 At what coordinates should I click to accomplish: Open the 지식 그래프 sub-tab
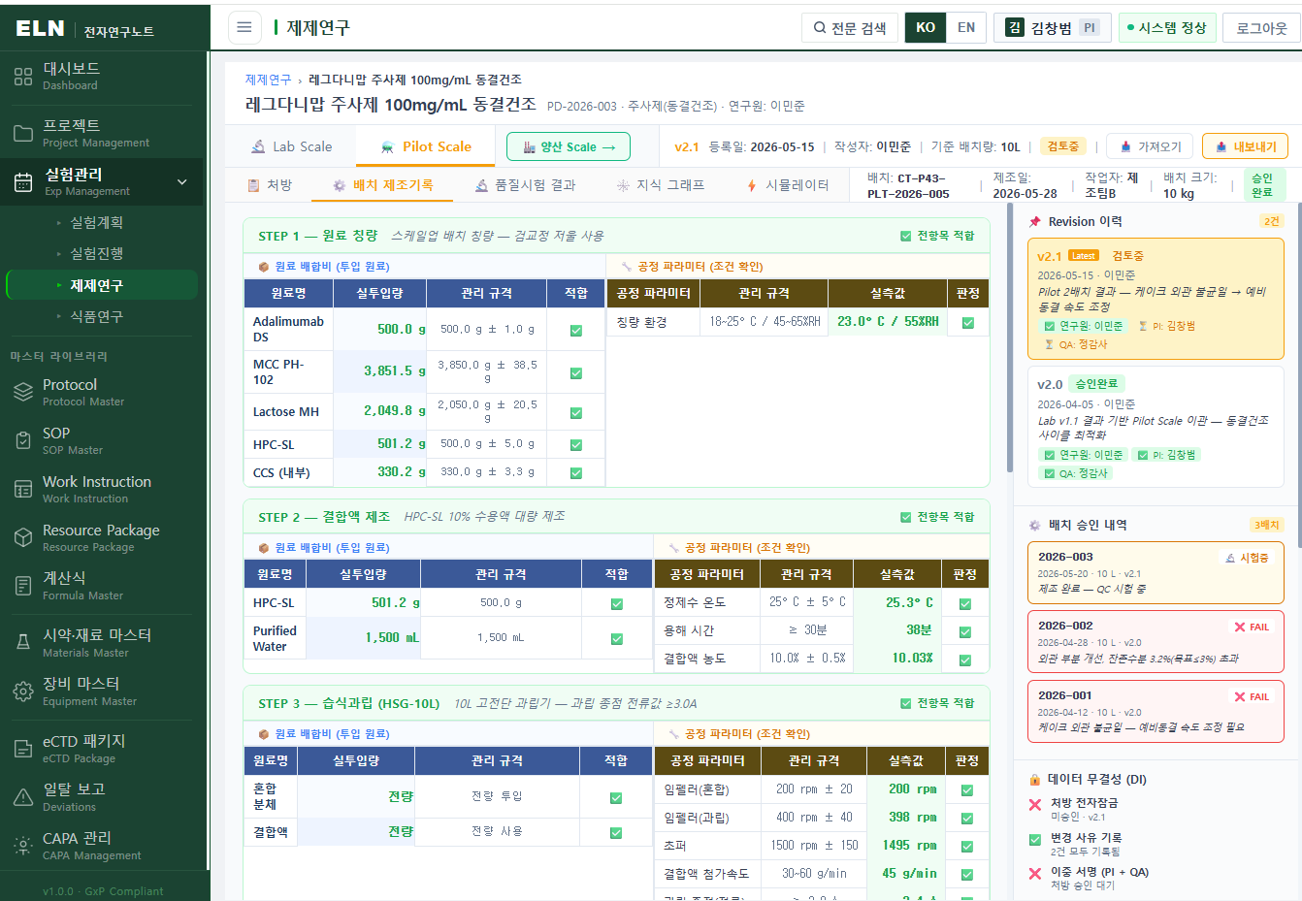(x=661, y=185)
